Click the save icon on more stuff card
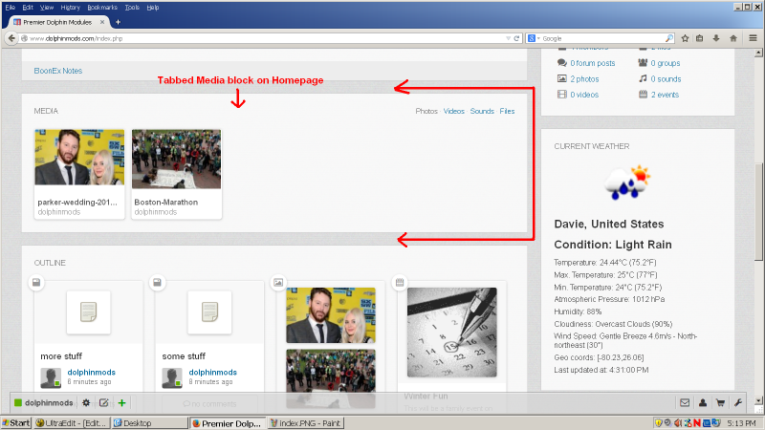Image resolution: width=765 pixels, height=430 pixels. click(x=36, y=282)
